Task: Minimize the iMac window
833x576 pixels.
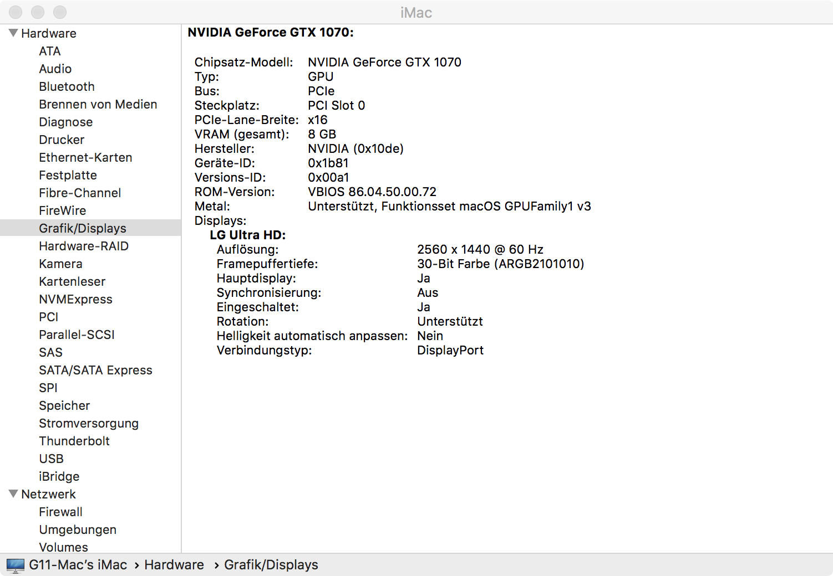Action: click(38, 12)
